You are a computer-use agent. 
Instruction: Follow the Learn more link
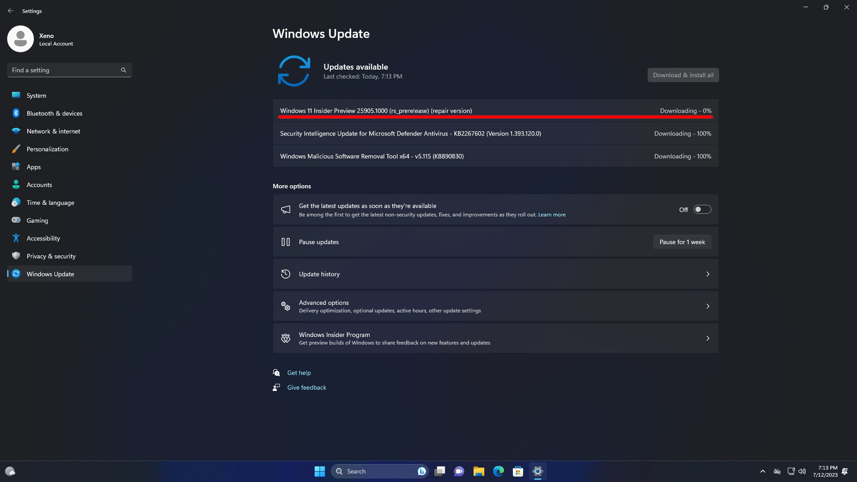pyautogui.click(x=552, y=215)
